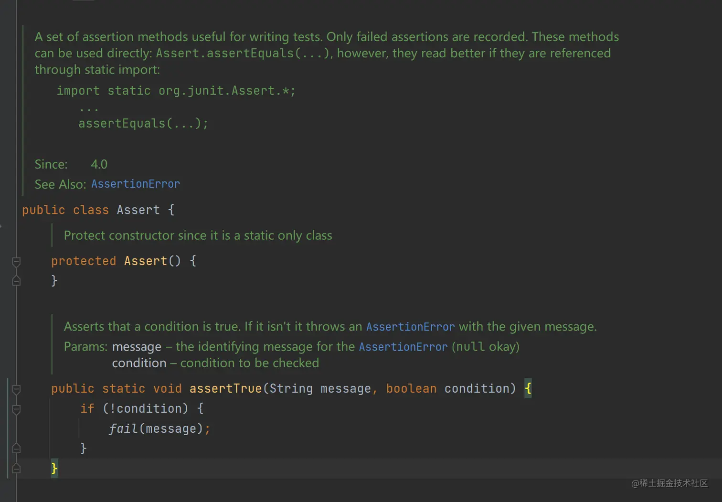Click 'Assert.assertEquals(...)' inline code in class doc

(x=243, y=53)
